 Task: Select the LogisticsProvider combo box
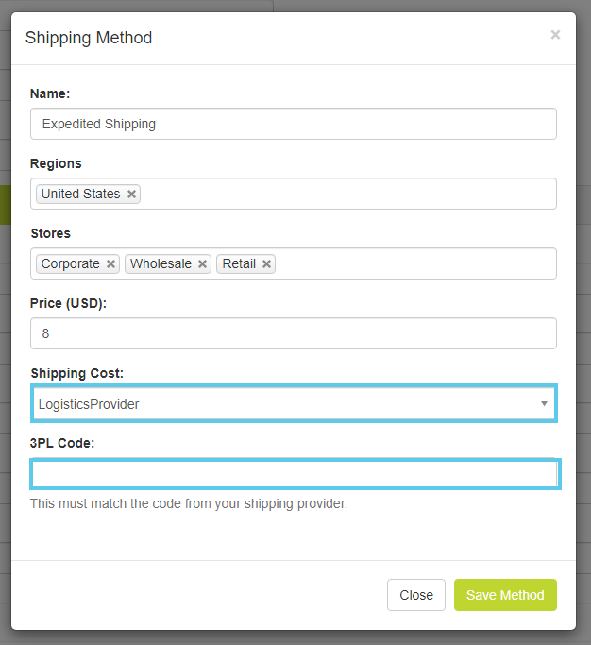click(x=283, y=404)
